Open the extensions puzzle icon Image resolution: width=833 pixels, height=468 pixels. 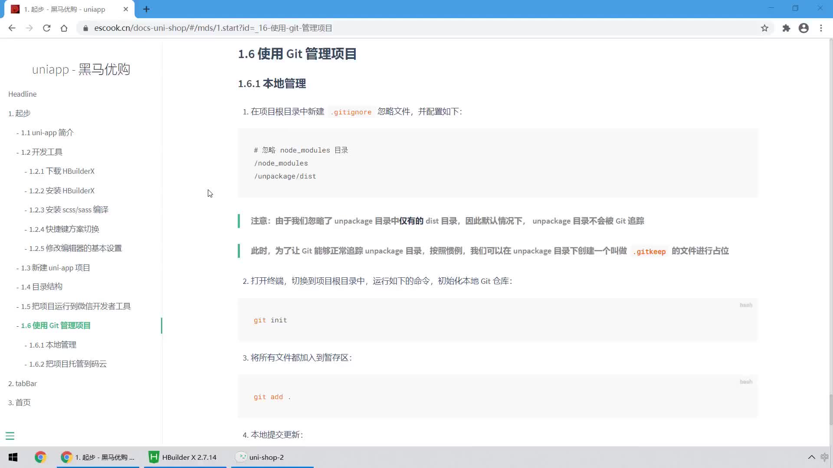click(786, 28)
